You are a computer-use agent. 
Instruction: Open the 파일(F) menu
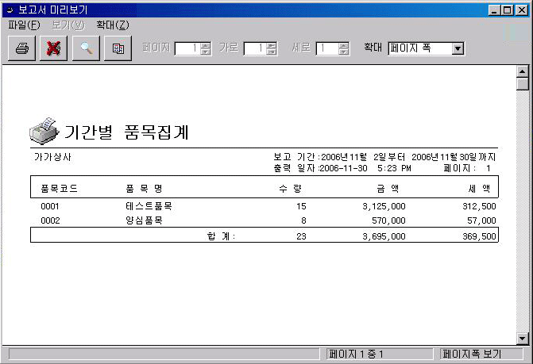pyautogui.click(x=24, y=25)
